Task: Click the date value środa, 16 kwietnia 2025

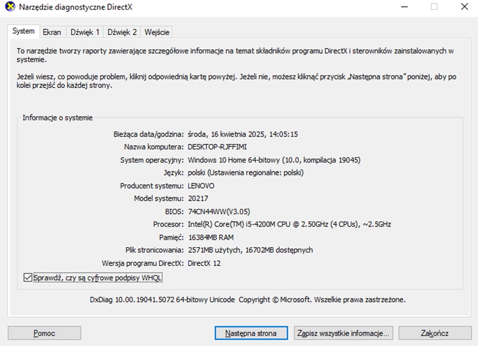Action: point(243,134)
